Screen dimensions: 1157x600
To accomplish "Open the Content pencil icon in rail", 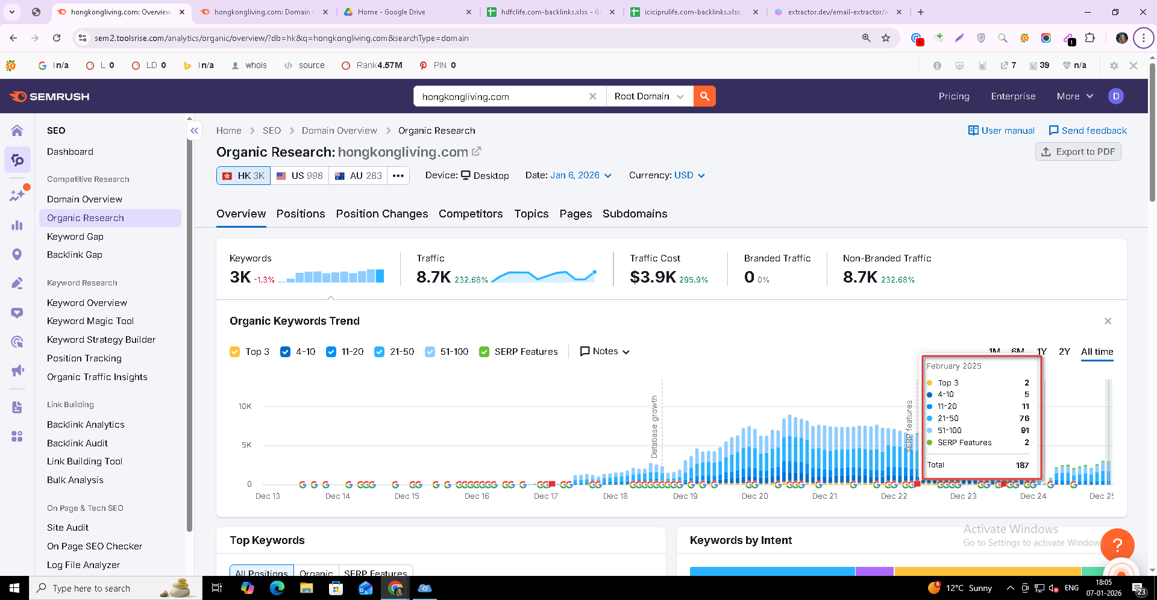I will pos(17,283).
